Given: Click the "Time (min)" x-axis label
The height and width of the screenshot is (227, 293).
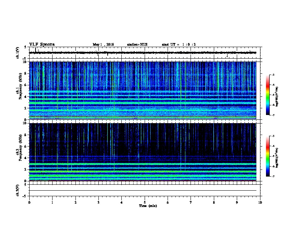Looking at the screenshot, I should click(148, 206).
